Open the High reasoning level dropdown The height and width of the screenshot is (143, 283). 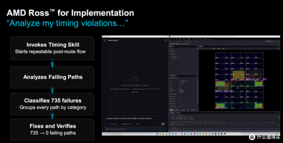(x=138, y=124)
